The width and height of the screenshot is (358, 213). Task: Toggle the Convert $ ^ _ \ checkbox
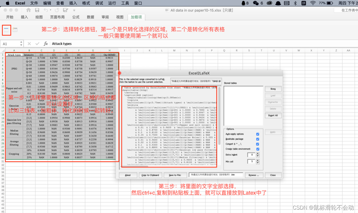pos(258,144)
